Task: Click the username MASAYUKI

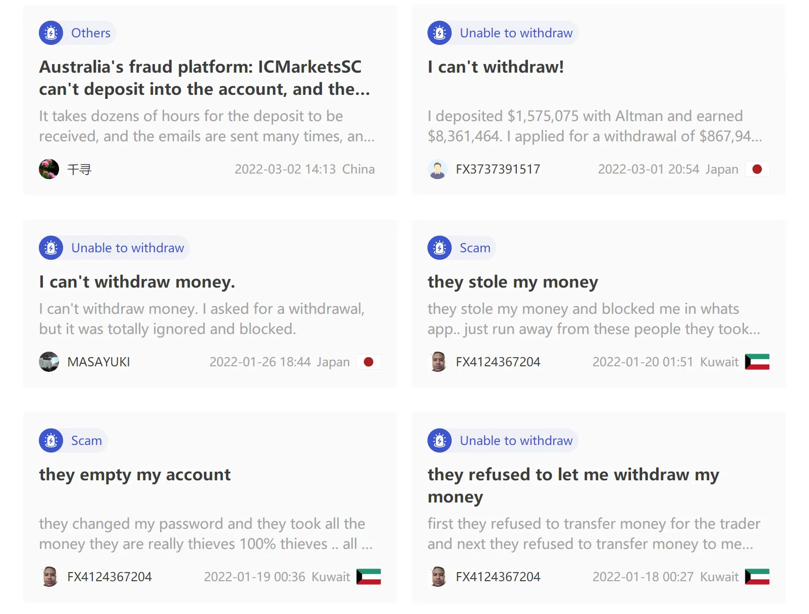Action: 98,362
